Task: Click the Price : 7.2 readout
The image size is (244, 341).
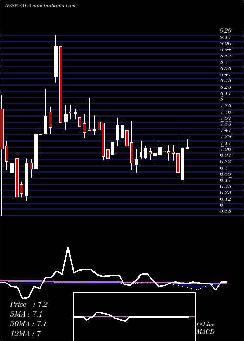Action: tap(28, 304)
